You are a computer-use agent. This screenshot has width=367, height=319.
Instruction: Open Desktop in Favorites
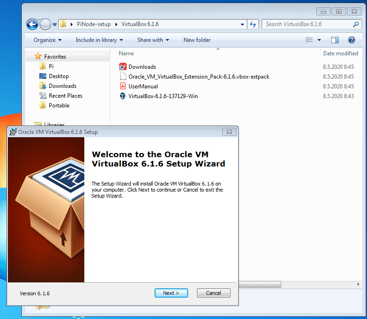(59, 76)
